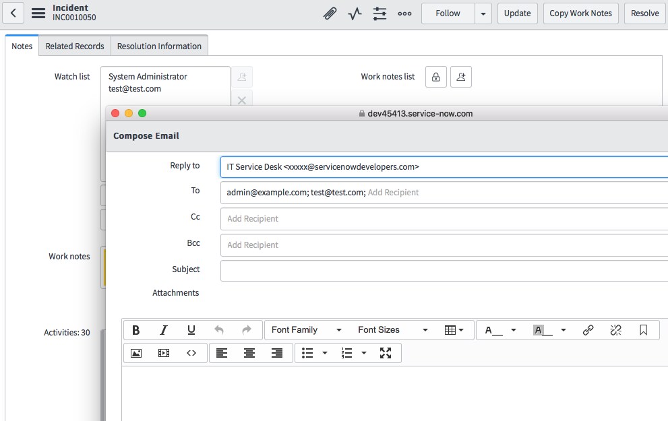This screenshot has height=421, width=668.
Task: Maximize the Compose Email popup window
Action: 142,113
